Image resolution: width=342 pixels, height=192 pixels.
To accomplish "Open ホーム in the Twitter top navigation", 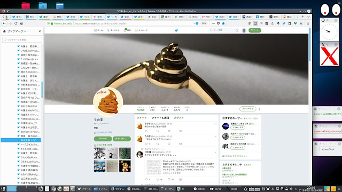I will pos(98,30).
